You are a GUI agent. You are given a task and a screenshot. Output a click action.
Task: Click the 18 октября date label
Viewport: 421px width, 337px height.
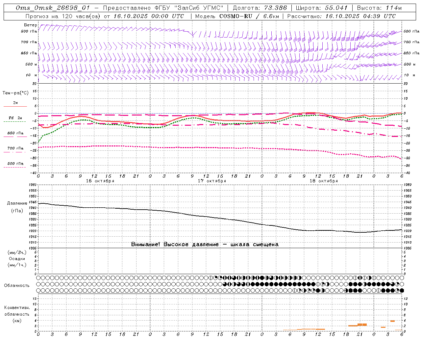[x=324, y=181]
